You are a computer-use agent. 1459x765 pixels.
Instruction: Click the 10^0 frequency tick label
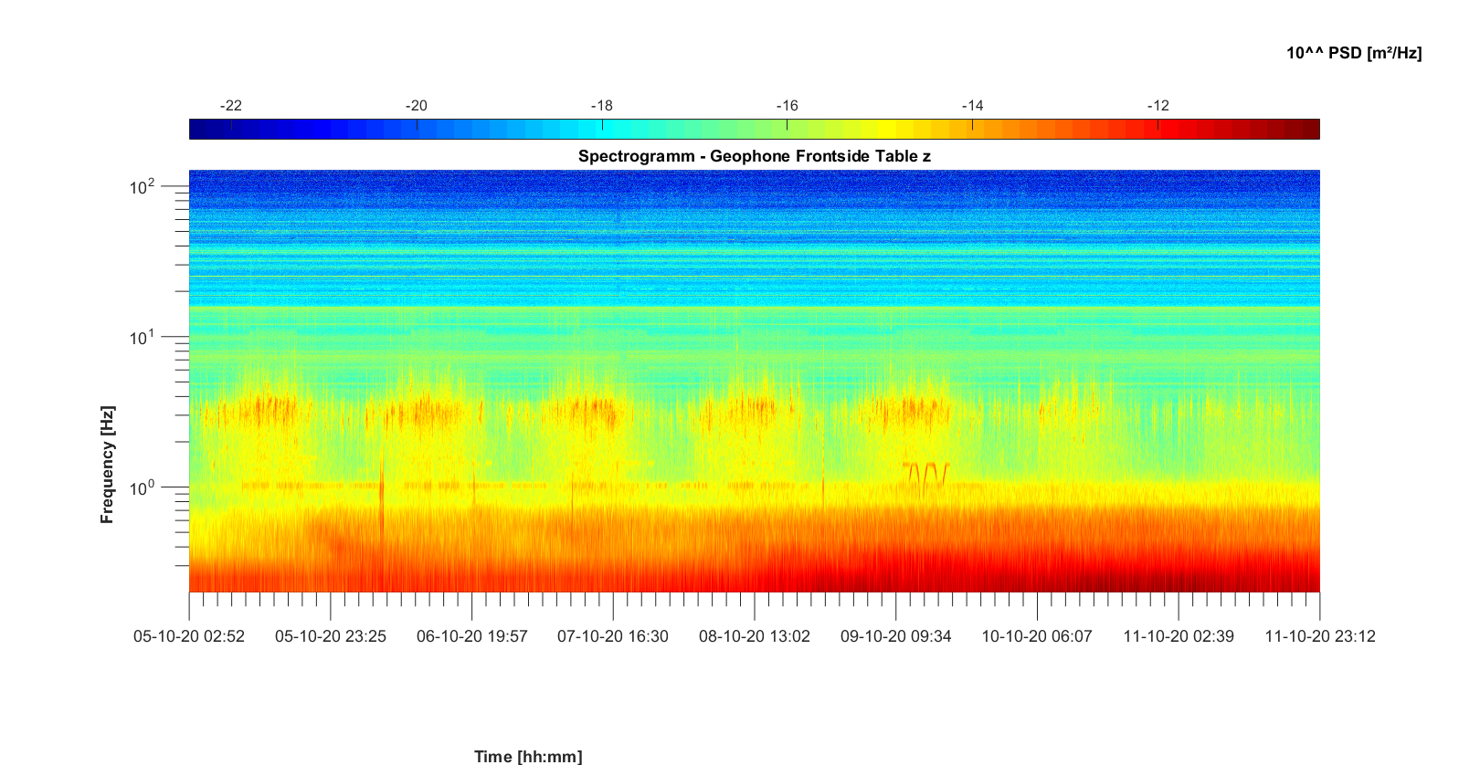tap(143, 488)
